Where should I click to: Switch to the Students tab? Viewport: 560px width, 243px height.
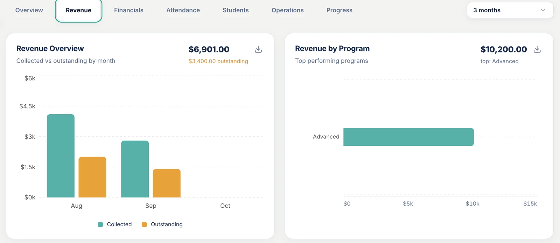[236, 10]
